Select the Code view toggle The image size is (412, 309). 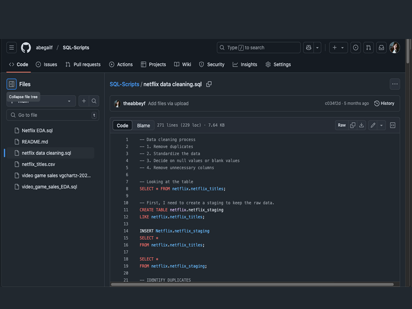(122, 126)
